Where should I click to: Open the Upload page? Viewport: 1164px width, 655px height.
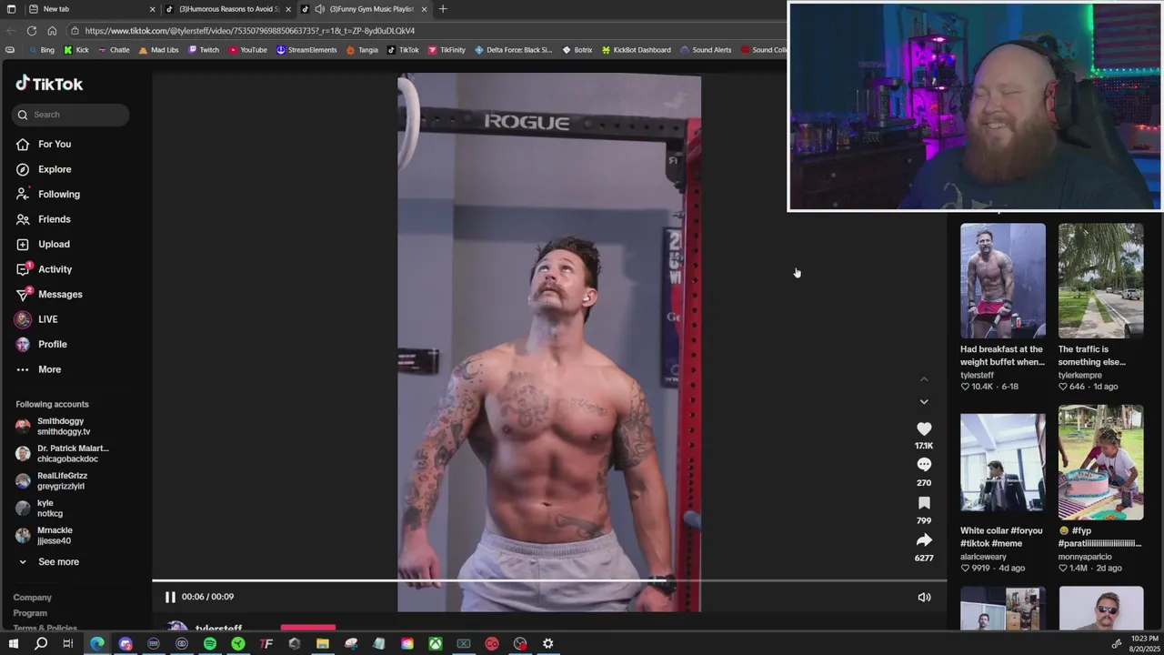pos(43,244)
